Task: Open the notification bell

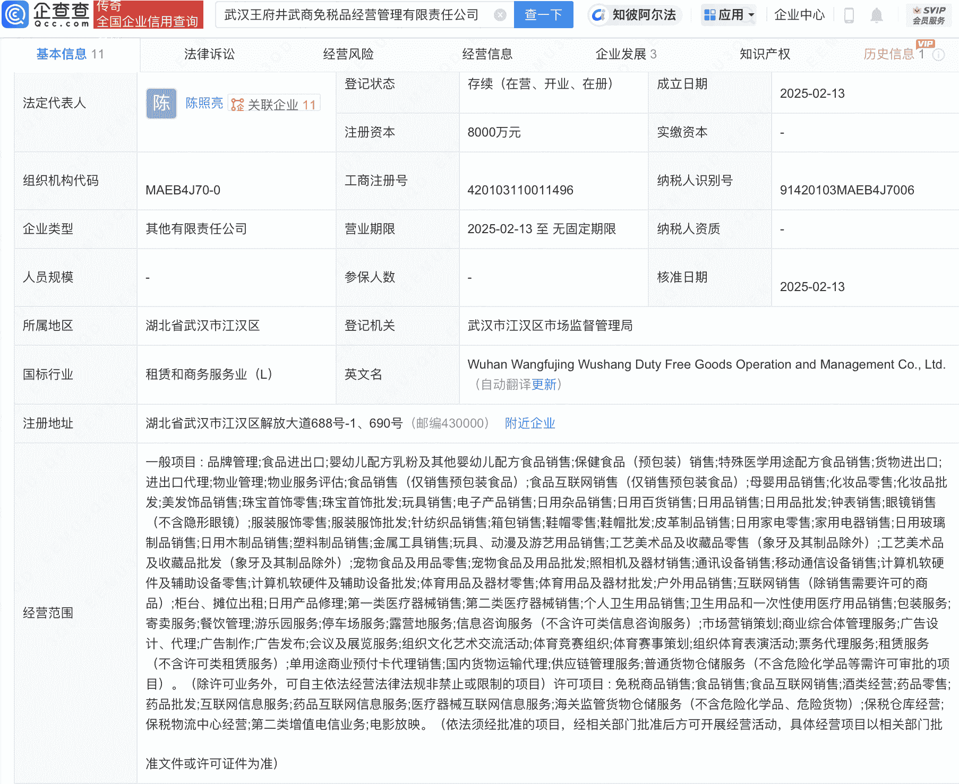Action: [877, 15]
